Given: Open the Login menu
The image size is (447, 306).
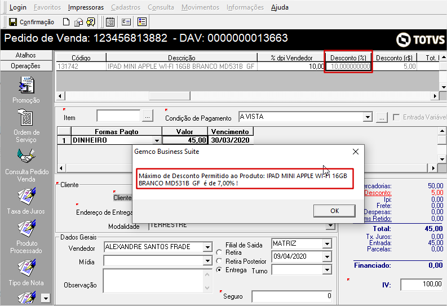Looking at the screenshot, I should pos(17,7).
